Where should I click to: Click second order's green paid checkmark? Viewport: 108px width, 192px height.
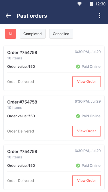coord(78,116)
